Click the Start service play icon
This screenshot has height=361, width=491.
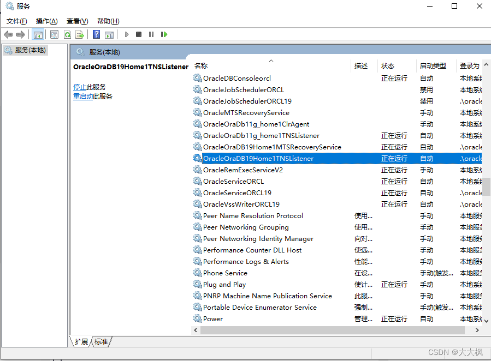click(x=127, y=34)
